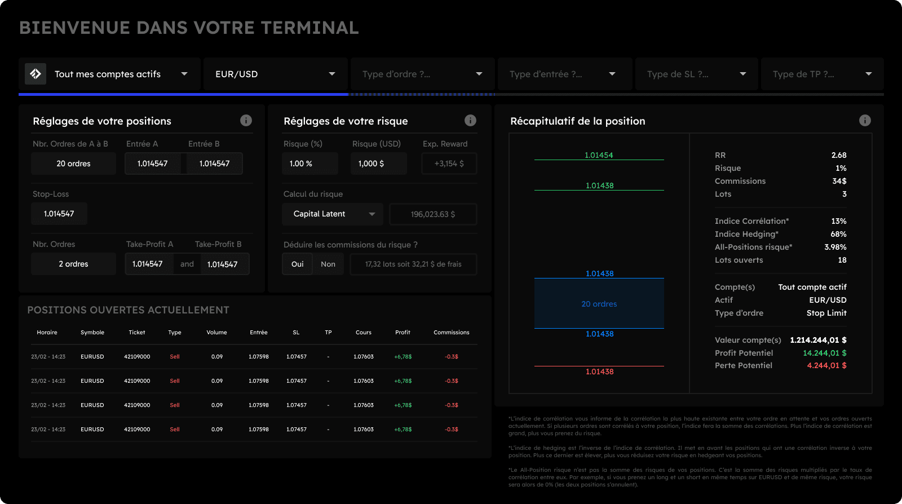This screenshot has width=902, height=504.
Task: Select Non for commission deduction
Action: pos(328,264)
